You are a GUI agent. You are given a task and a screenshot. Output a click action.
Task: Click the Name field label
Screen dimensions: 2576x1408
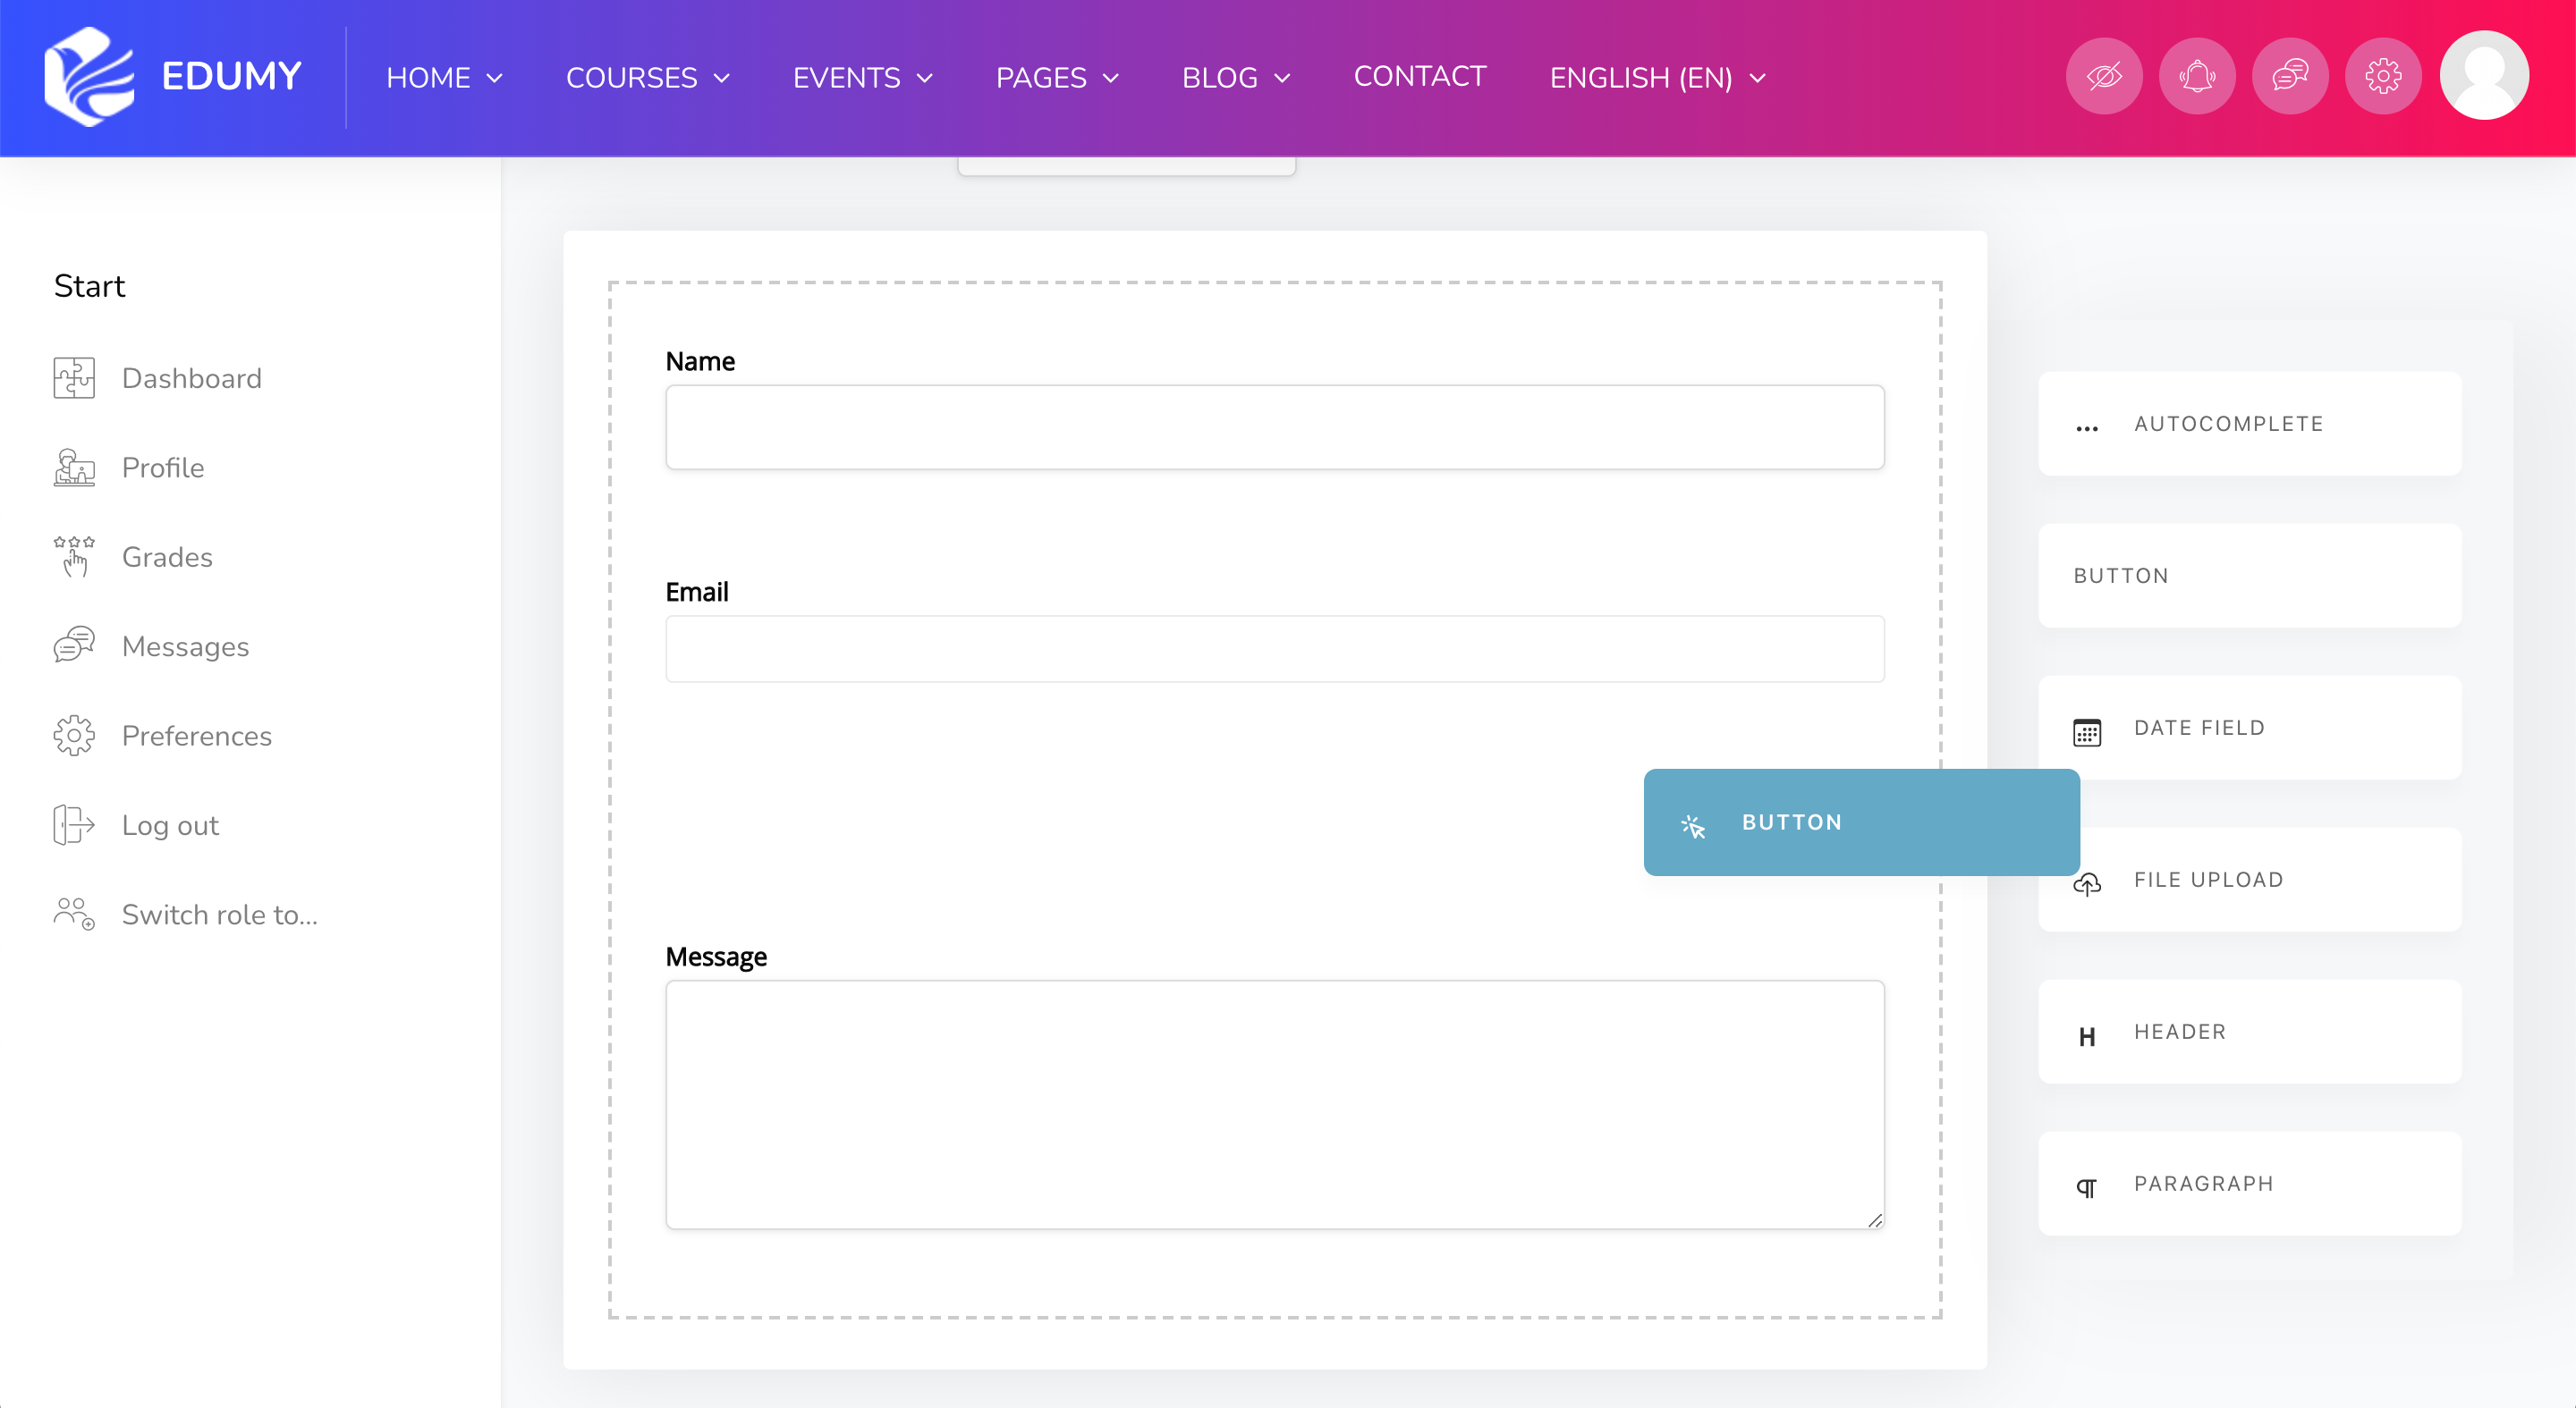(x=700, y=361)
